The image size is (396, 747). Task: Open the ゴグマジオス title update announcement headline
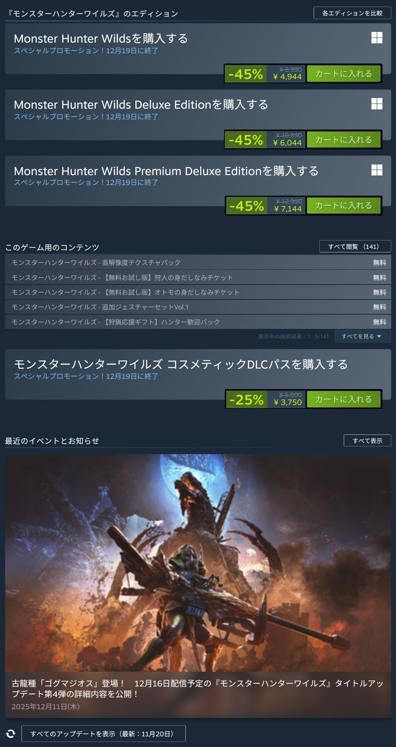197,689
